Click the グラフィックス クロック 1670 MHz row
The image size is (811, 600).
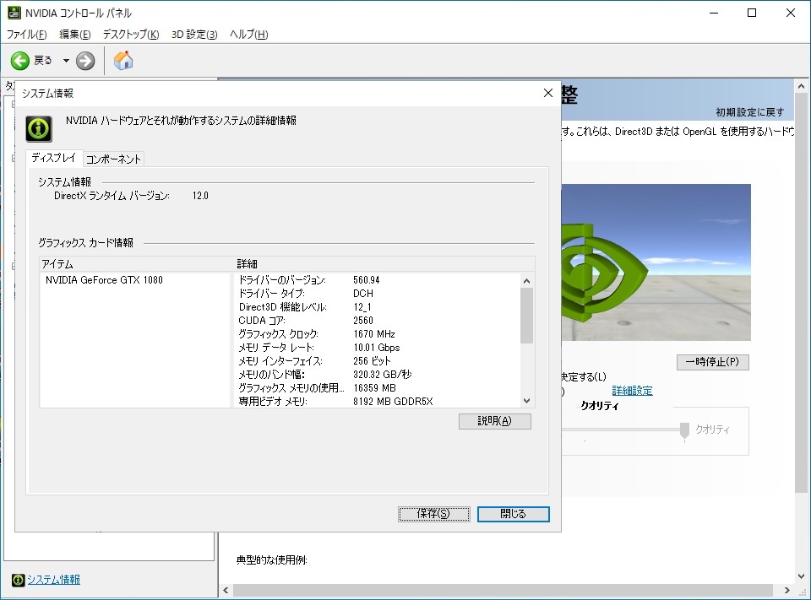coord(378,334)
